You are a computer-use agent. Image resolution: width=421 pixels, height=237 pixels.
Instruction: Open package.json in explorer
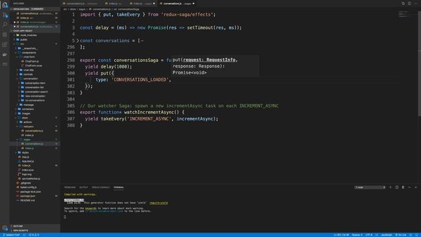click(28, 196)
